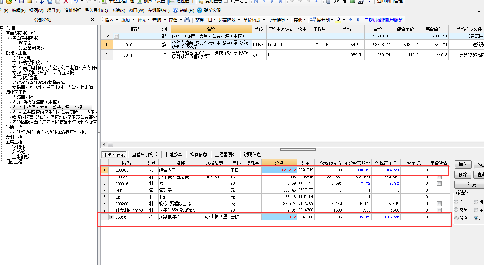
Task: Move row down with blue down arrow
Action: [358, 20]
